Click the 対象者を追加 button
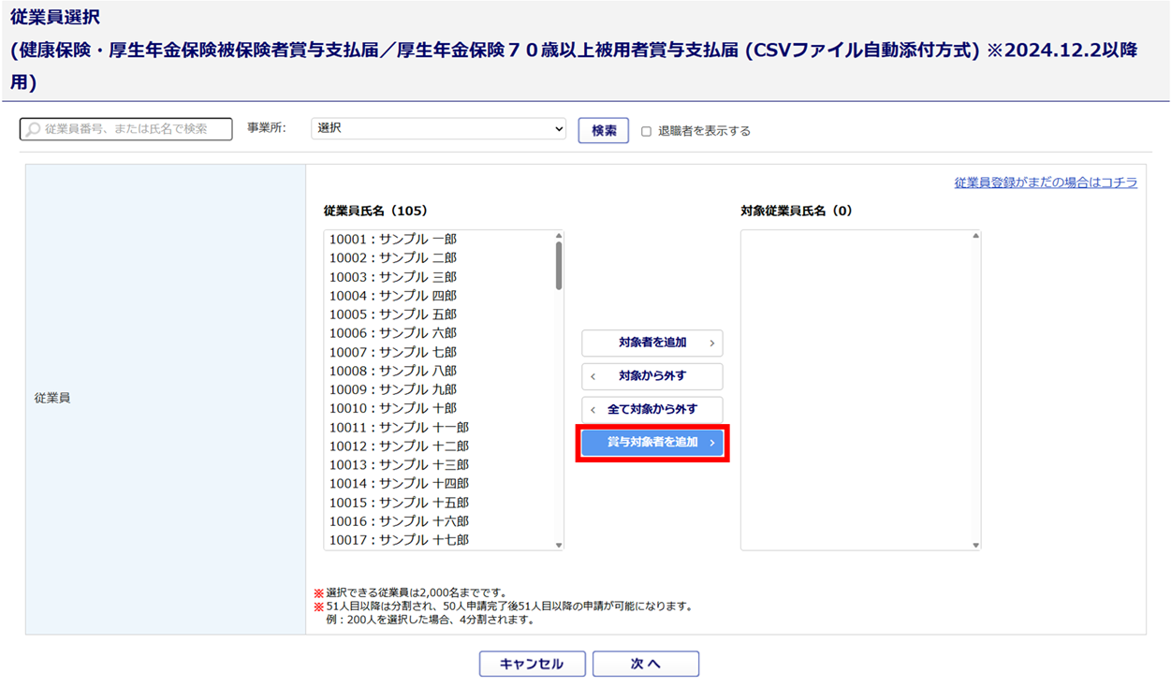This screenshot has width=1171, height=687. 652,343
